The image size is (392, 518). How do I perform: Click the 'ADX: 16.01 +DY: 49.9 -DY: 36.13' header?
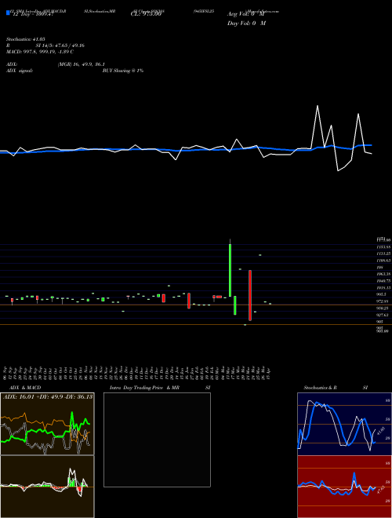pos(48,396)
